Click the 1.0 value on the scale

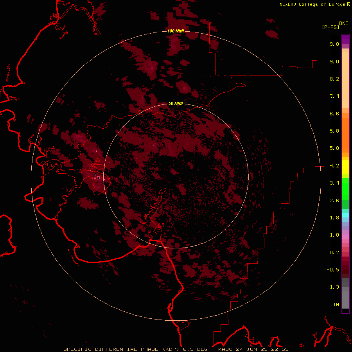point(334,235)
